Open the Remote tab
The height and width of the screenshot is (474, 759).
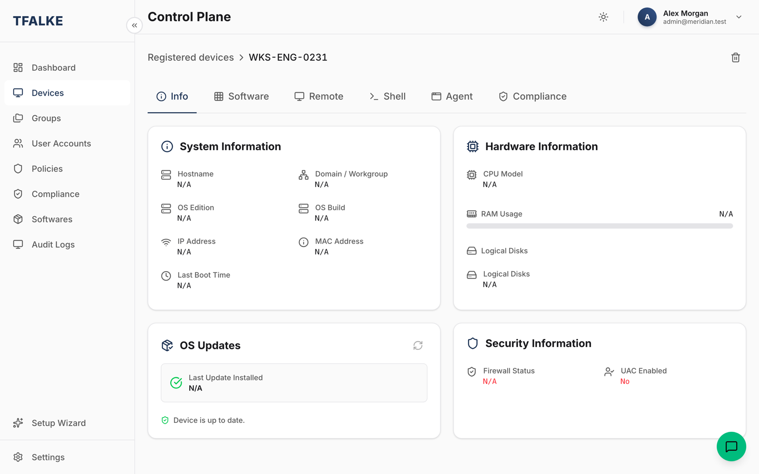319,96
